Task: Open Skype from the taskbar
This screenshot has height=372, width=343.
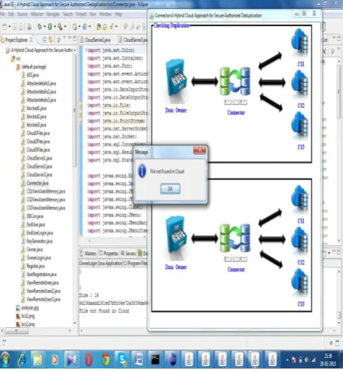Action: [122, 359]
